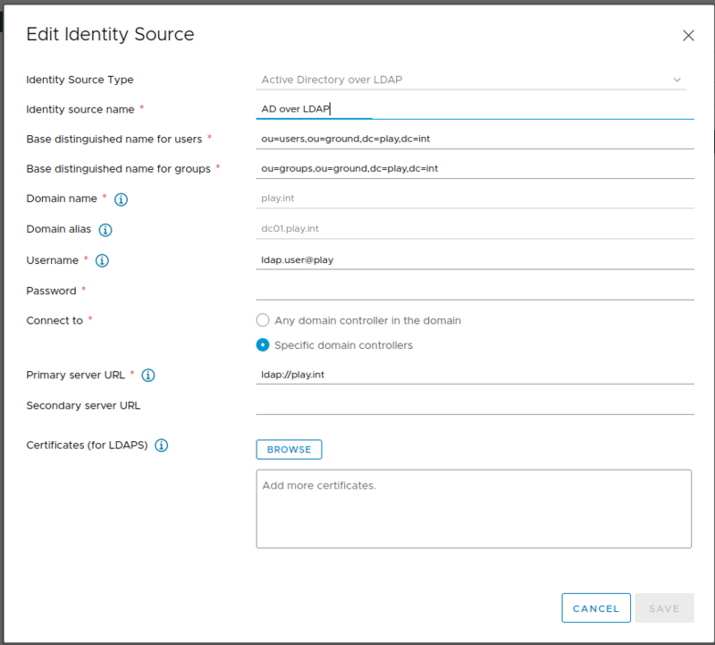The height and width of the screenshot is (645, 715).
Task: Cancel the identity source edits
Action: (596, 607)
